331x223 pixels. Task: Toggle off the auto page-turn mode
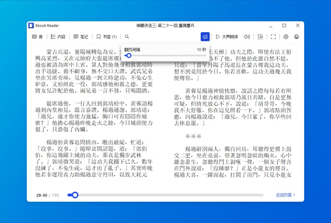point(205,36)
